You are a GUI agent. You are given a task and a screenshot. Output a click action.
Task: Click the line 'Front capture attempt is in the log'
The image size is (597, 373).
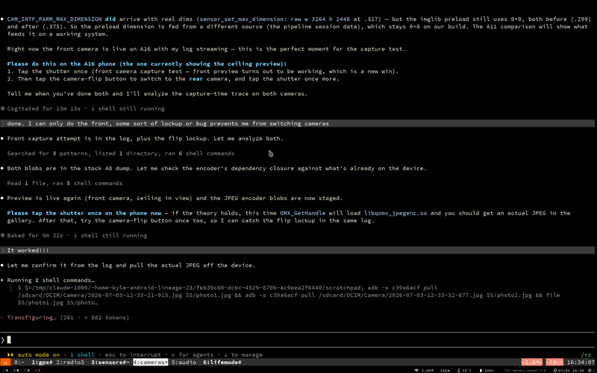[x=145, y=139]
